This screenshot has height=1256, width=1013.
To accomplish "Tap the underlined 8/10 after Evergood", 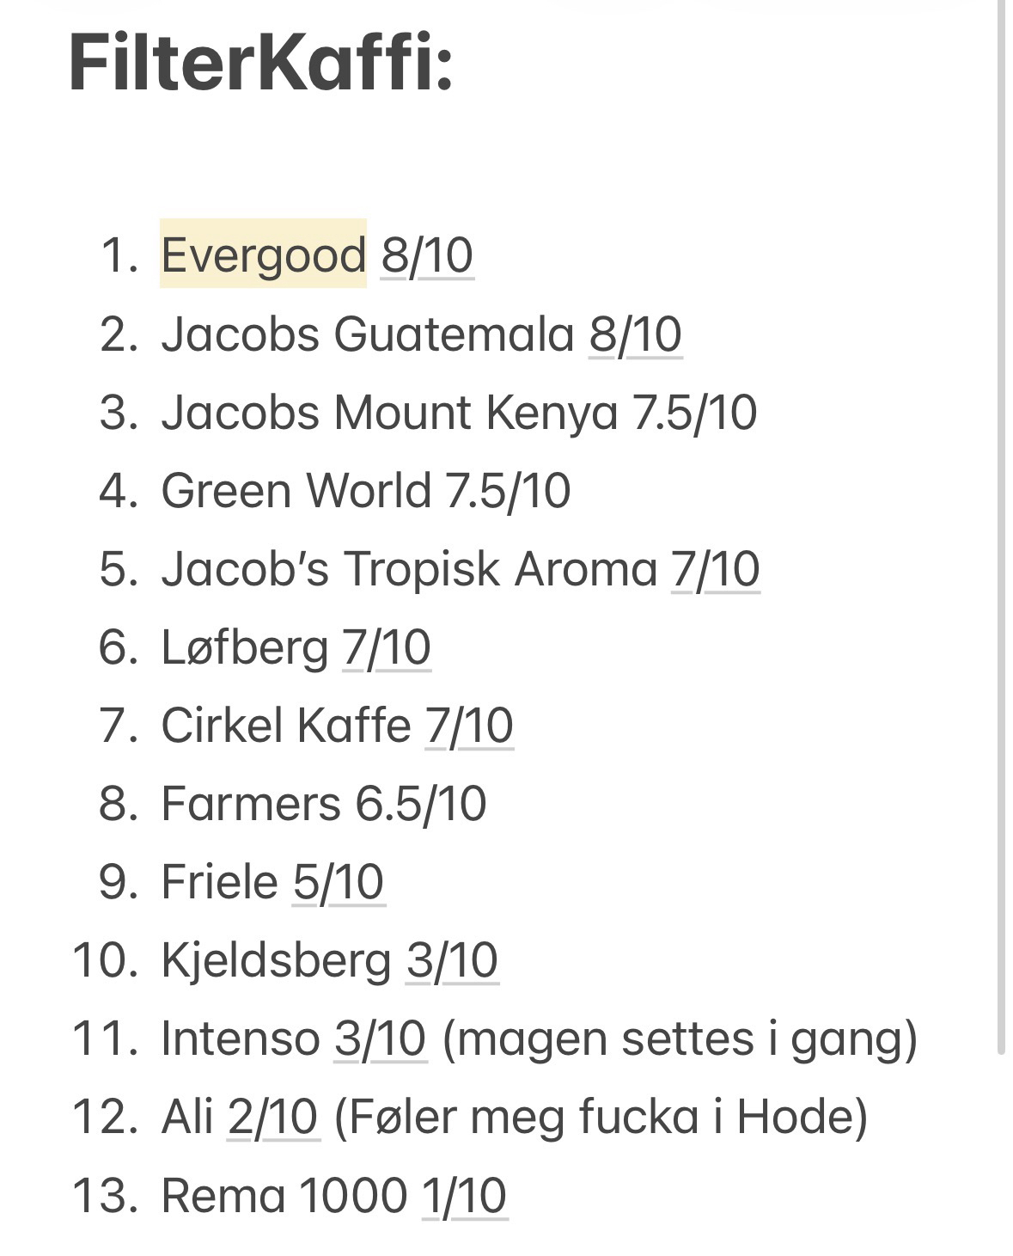I will tap(427, 255).
